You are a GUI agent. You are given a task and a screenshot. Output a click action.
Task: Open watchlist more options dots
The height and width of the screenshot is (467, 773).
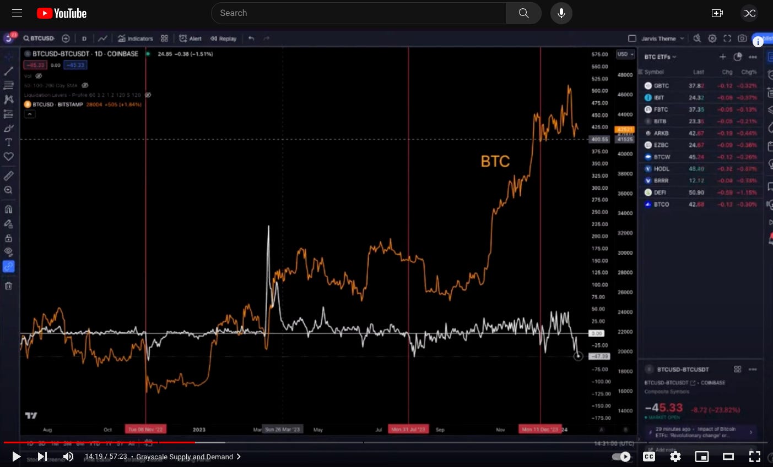click(x=753, y=57)
